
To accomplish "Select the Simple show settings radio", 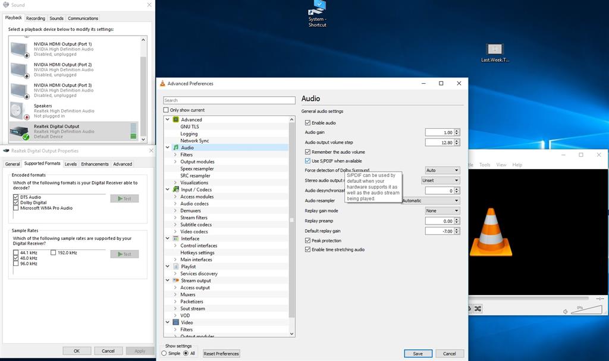I will click(x=164, y=353).
